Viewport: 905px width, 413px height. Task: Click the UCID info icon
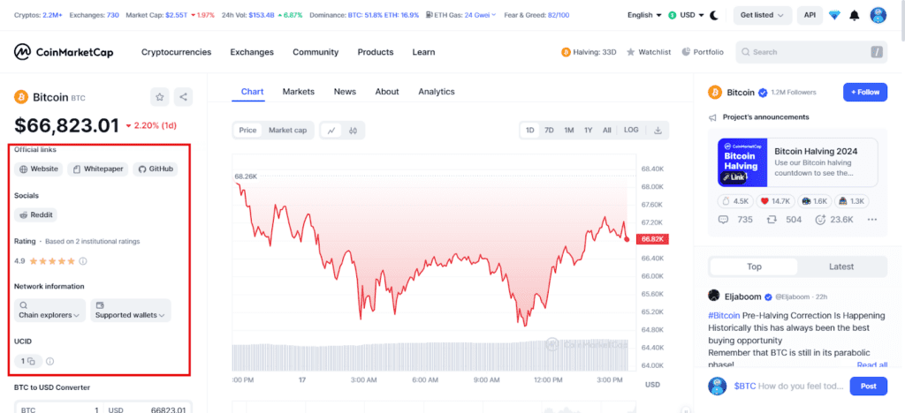point(50,362)
